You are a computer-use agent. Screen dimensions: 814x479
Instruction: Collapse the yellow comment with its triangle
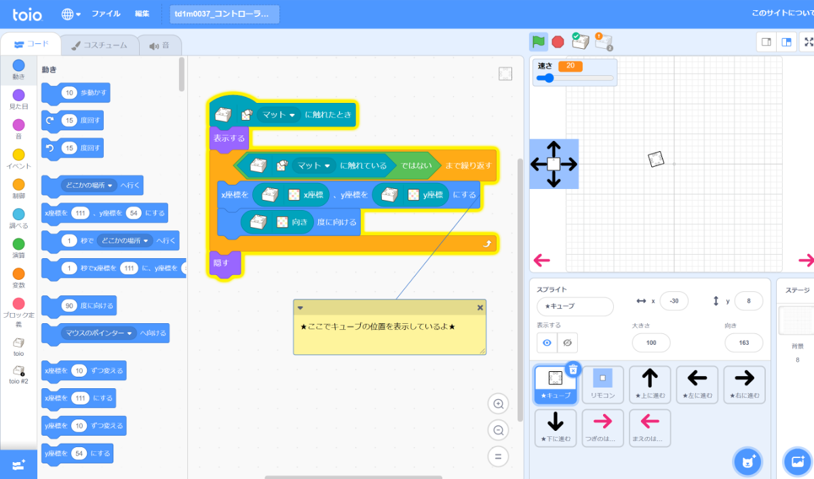pos(301,307)
